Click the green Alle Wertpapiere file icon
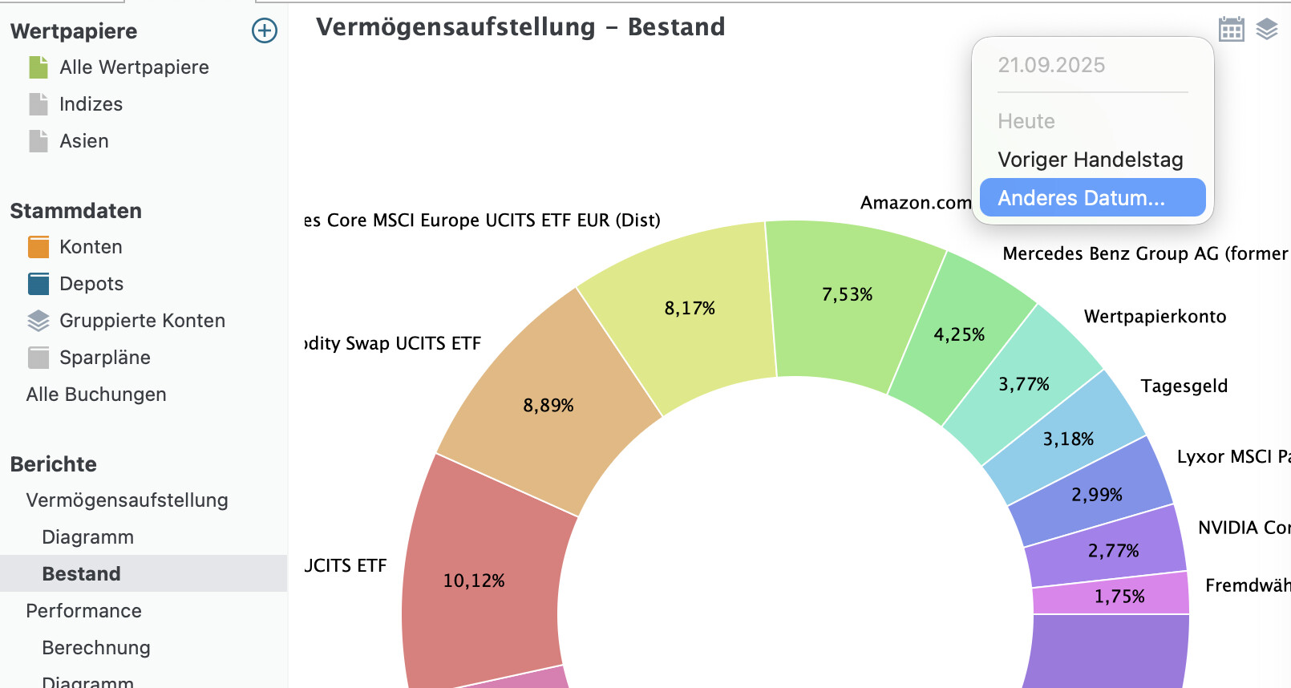The width and height of the screenshot is (1291, 688). tap(38, 67)
